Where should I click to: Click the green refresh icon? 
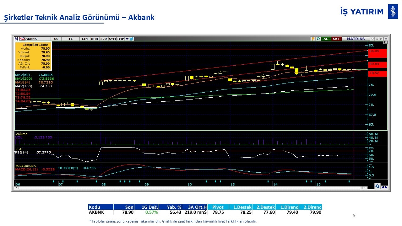[318, 39]
